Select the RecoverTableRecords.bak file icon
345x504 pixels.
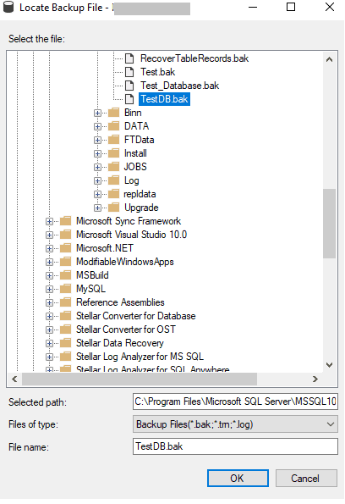pyautogui.click(x=129, y=58)
